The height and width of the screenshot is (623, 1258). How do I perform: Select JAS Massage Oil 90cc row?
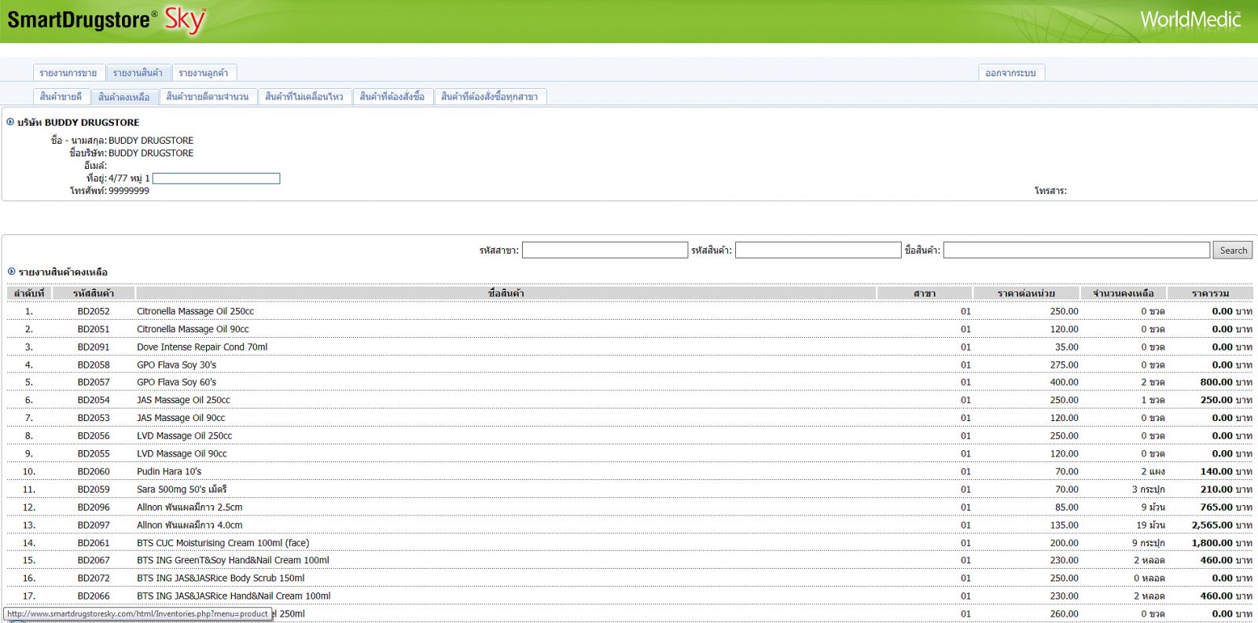[629, 418]
